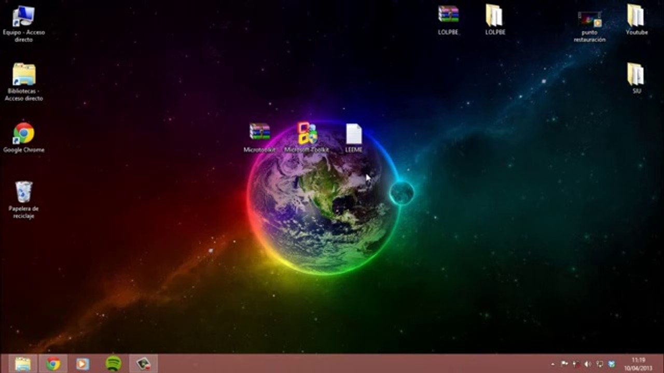Viewport: 664px width, 373px height.
Task: Select the LEEME text file icon
Action: 353,138
